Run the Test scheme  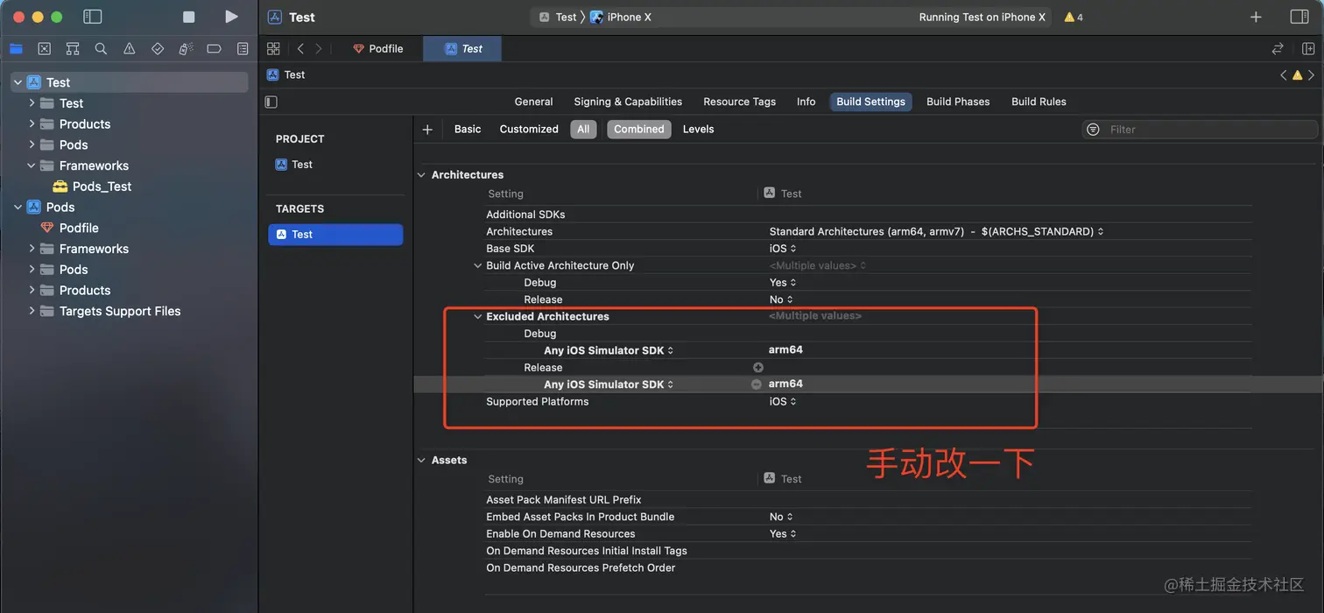tap(231, 17)
